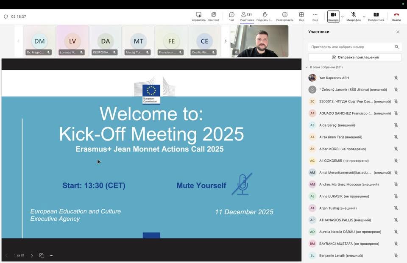407x263 pixels.
Task: Click Отправка приглашения share invite button
Action: point(355,57)
